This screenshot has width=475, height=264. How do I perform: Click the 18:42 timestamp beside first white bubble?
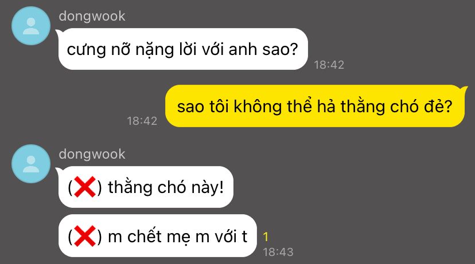pos(329,65)
